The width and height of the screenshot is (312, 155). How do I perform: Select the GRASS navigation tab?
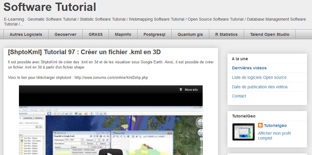click(x=96, y=34)
